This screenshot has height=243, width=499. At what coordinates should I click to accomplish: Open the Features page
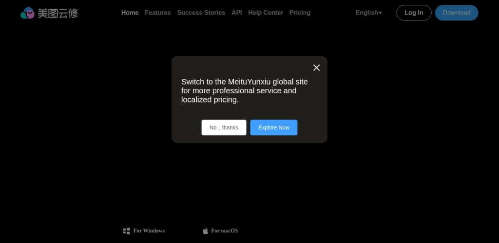(x=158, y=13)
